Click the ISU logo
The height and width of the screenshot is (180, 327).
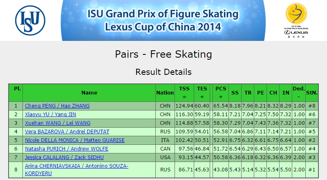pos(30,20)
